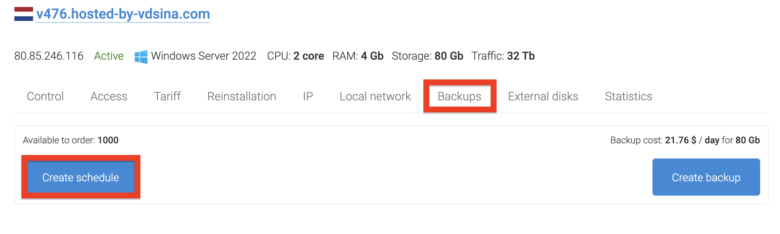View the Statistics tab
780x234 pixels.
629,96
